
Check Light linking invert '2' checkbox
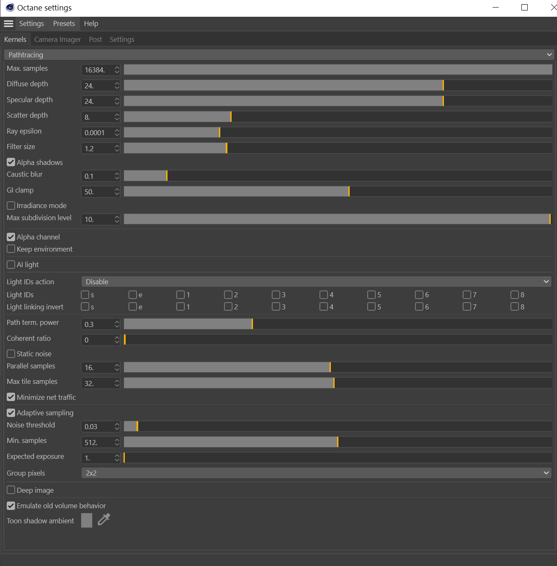(x=228, y=306)
